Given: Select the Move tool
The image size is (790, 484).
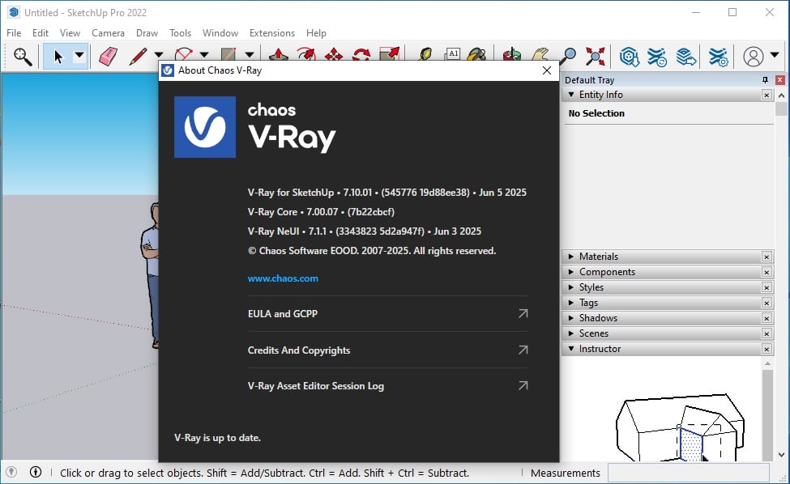Looking at the screenshot, I should pos(334,54).
